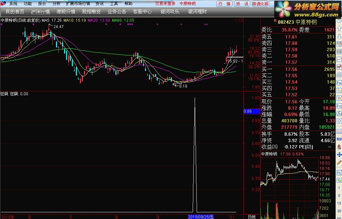Open the yellow tree structure icon
Viewport: 342px width, 219px height.
[339, 90]
